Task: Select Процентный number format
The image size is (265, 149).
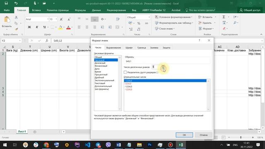Action: tap(101, 74)
